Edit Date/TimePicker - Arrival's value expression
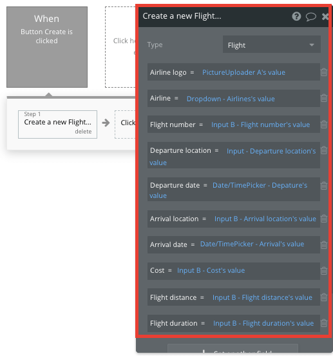Screen dimensions: 333x356 tap(252, 244)
